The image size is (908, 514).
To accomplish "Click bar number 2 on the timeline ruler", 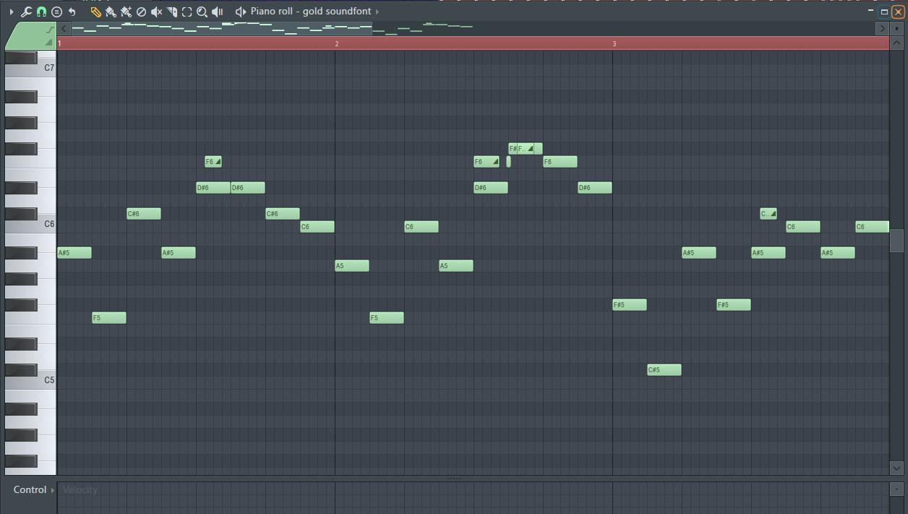I will pos(337,43).
